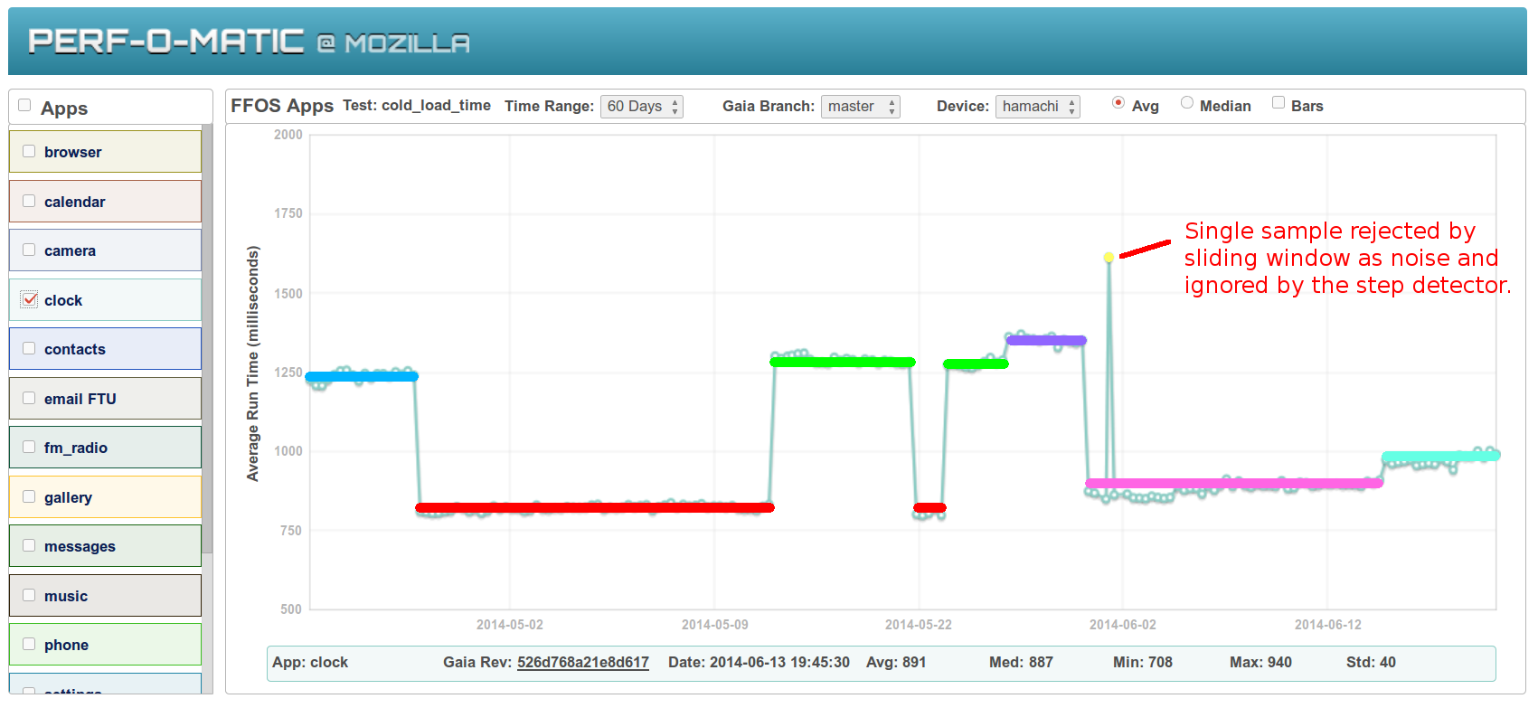
Task: Click the clock app label
Action: (x=63, y=300)
